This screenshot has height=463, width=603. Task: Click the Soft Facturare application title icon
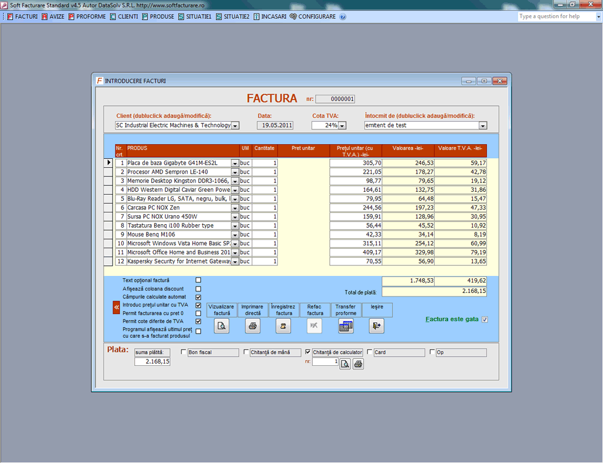(4, 5)
